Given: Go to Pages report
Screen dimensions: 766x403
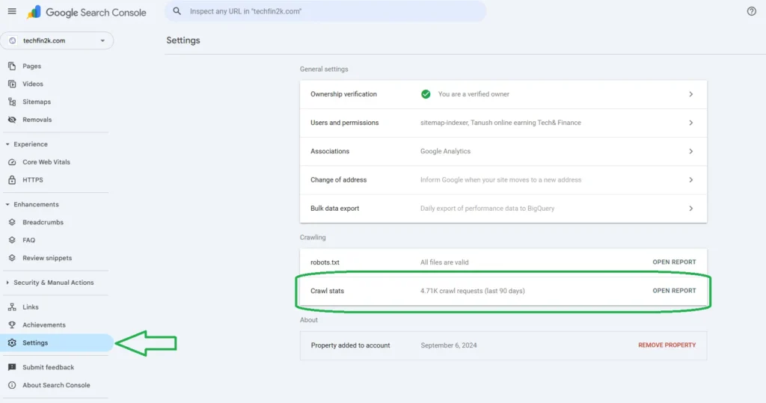Looking at the screenshot, I should point(31,66).
